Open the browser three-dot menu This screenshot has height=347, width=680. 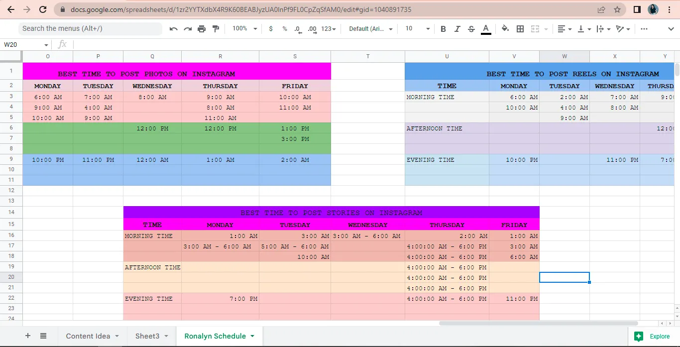[x=670, y=9]
